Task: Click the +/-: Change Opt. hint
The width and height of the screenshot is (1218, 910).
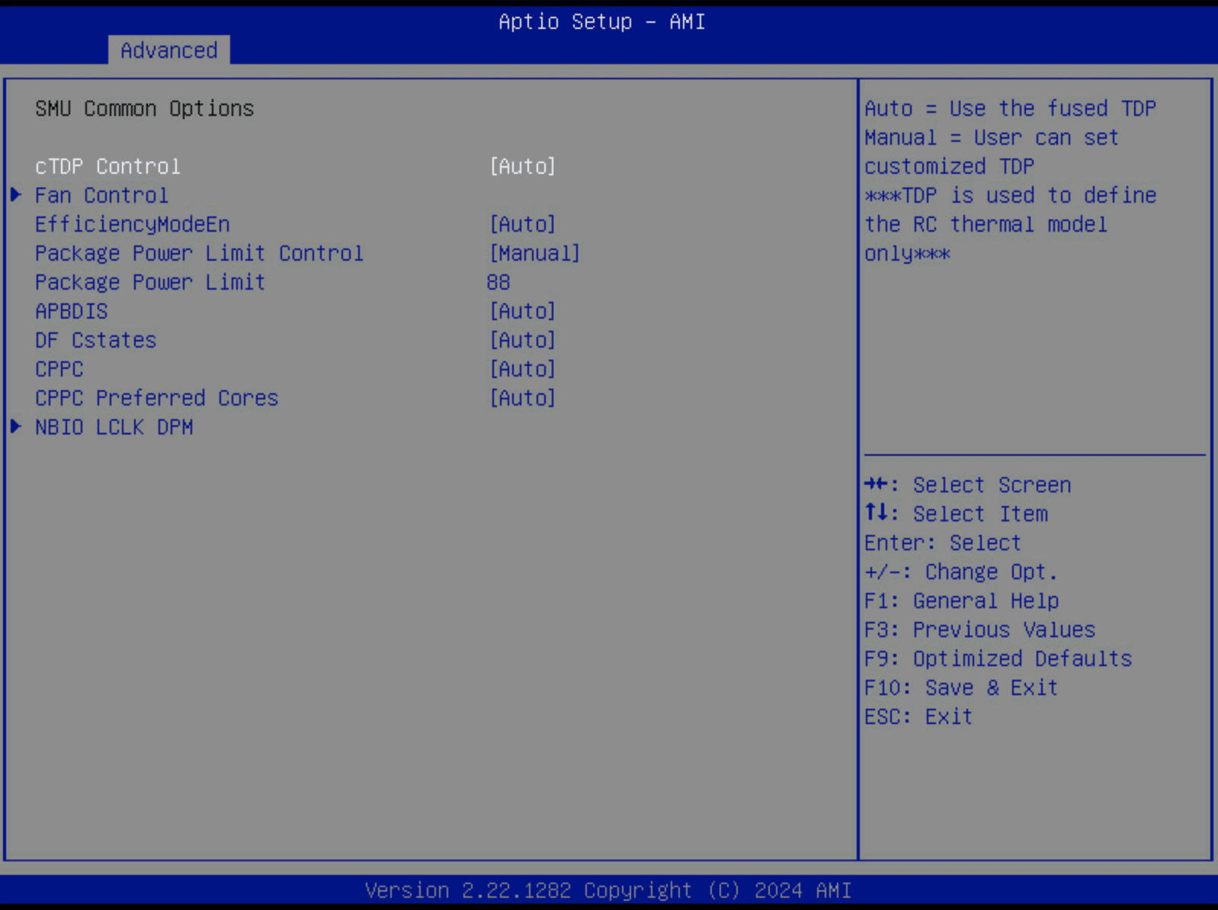Action: coord(961,572)
